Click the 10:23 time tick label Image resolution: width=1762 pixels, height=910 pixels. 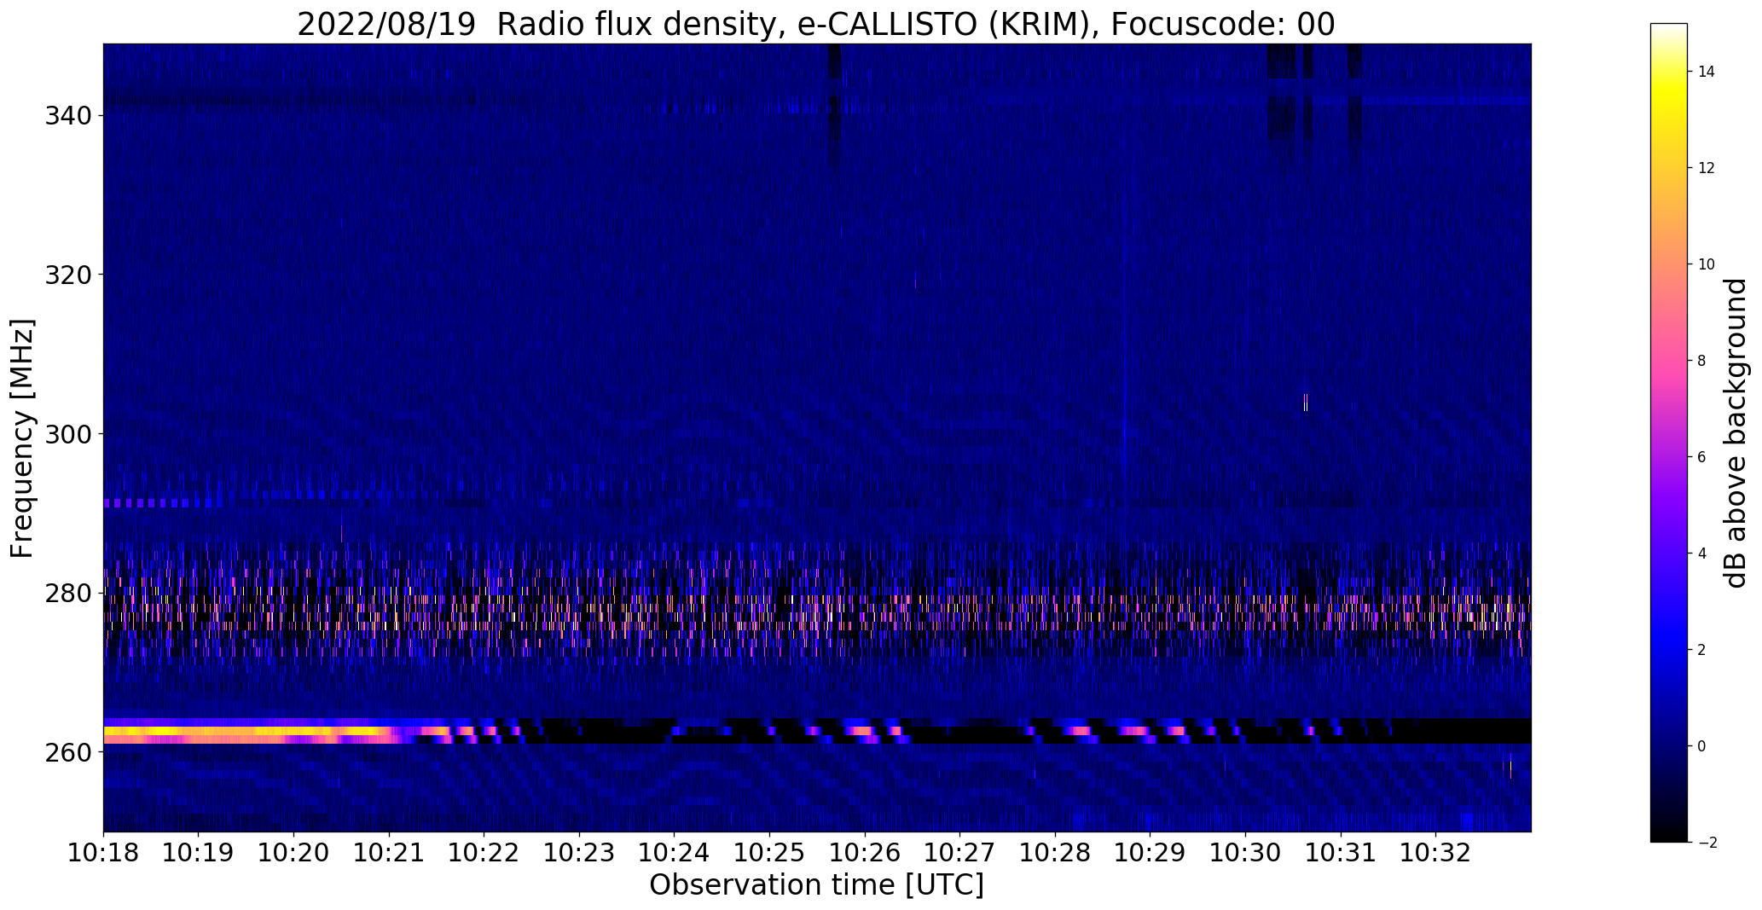coord(580,854)
